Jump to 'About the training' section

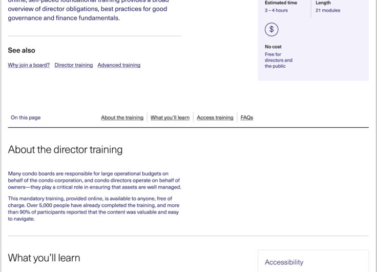pyautogui.click(x=122, y=118)
